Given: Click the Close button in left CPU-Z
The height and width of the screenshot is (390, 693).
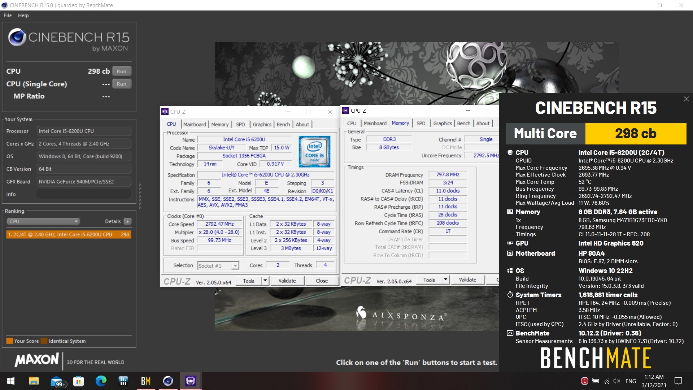Looking at the screenshot, I should tap(322, 281).
